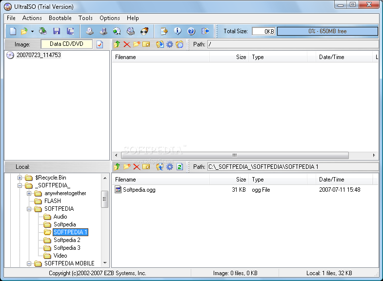Select the Softpedia 2 folder
The width and height of the screenshot is (383, 281).
tap(67, 240)
